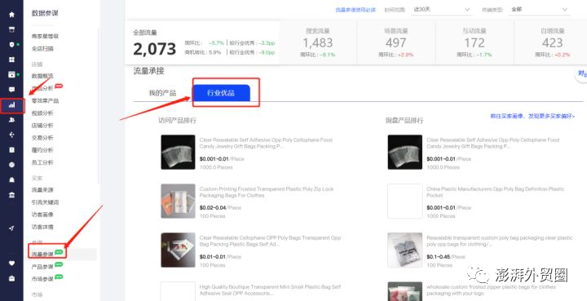Open 访客详情 menu item
This screenshot has height=301, width=587.
[x=42, y=228]
